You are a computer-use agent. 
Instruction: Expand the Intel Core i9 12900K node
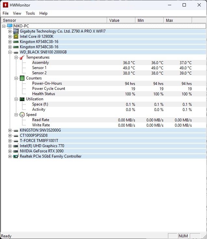10,36
